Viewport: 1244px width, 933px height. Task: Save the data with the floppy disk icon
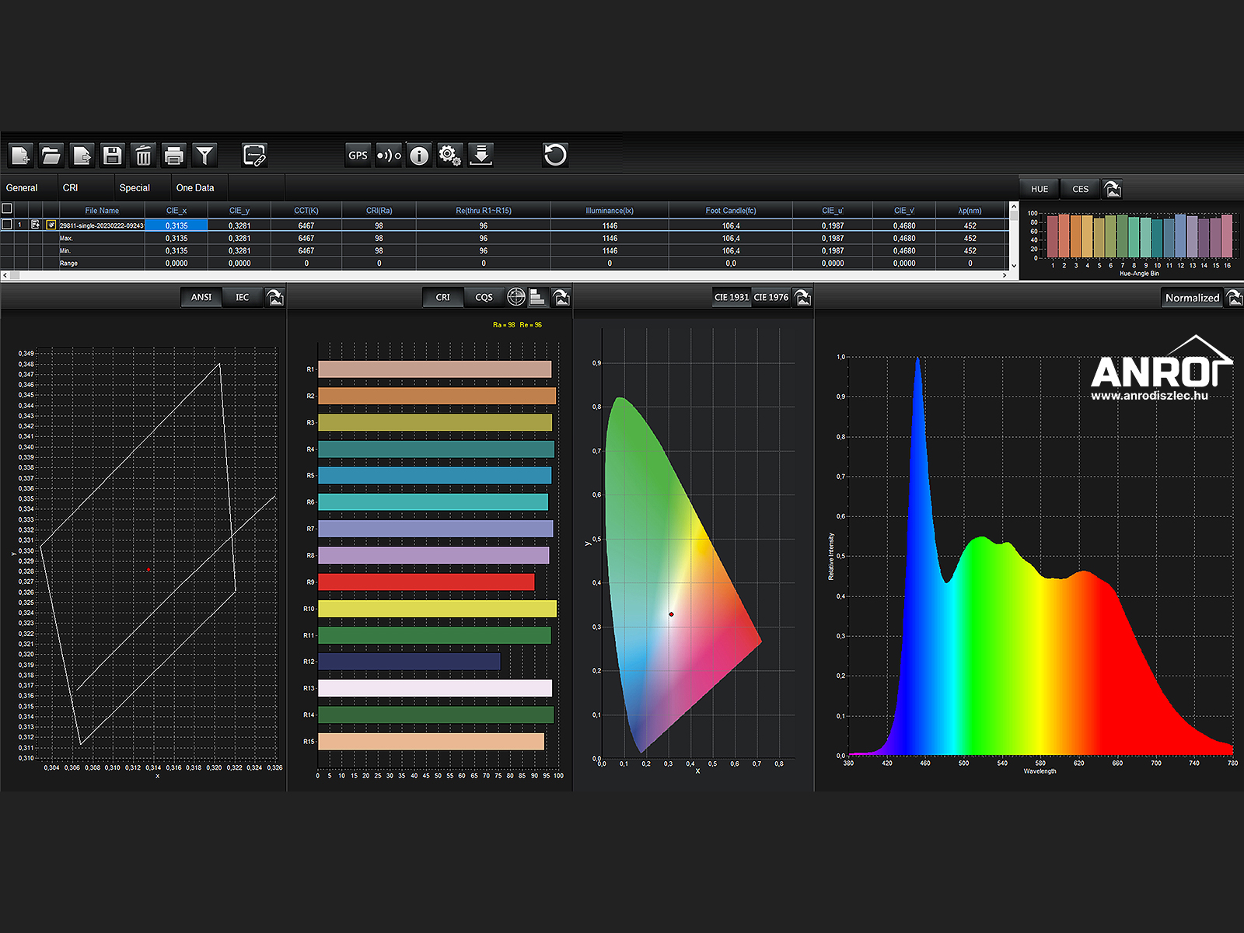113,155
